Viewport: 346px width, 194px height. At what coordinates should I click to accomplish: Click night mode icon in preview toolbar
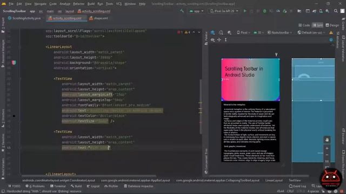(229, 32)
